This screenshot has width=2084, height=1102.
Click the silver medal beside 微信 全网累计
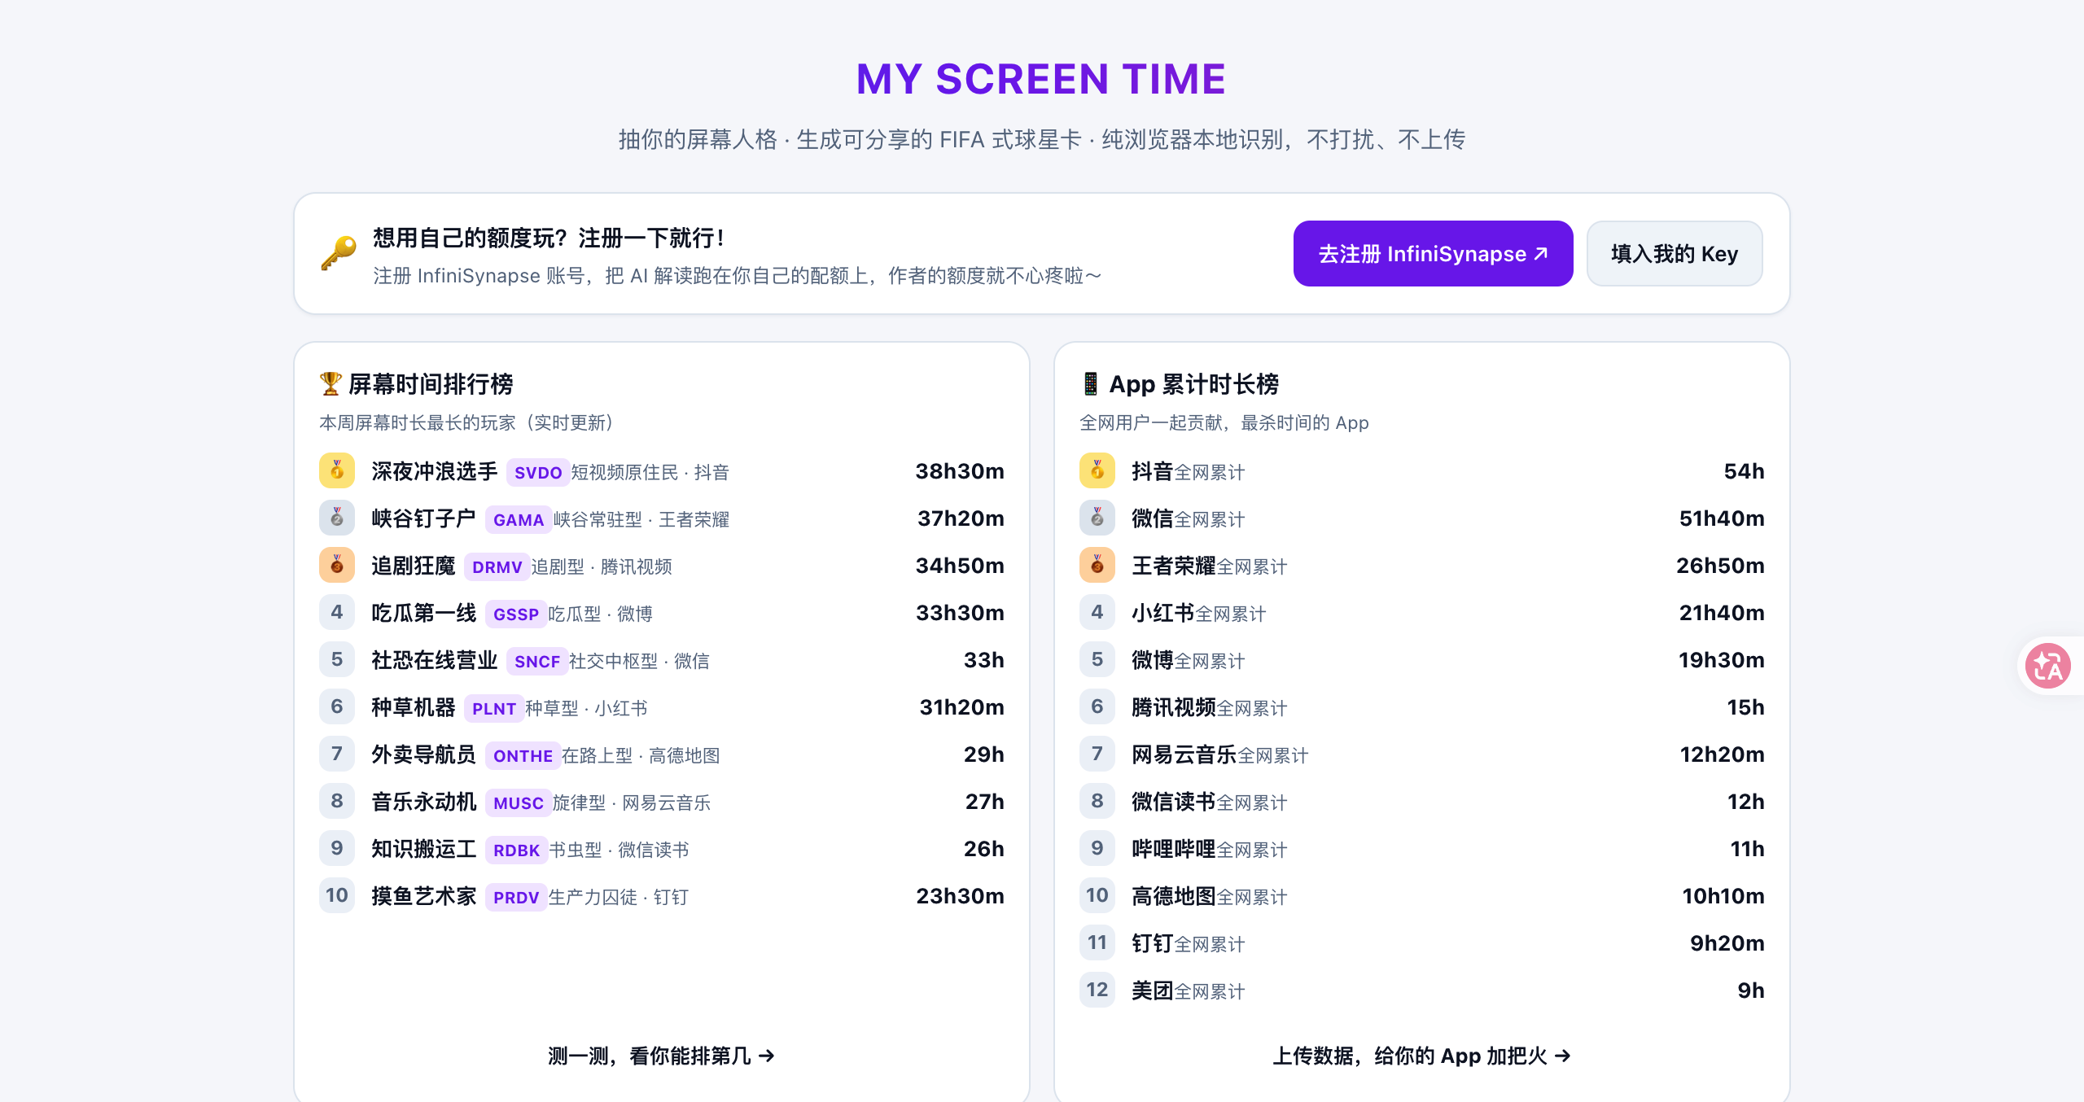1097,518
